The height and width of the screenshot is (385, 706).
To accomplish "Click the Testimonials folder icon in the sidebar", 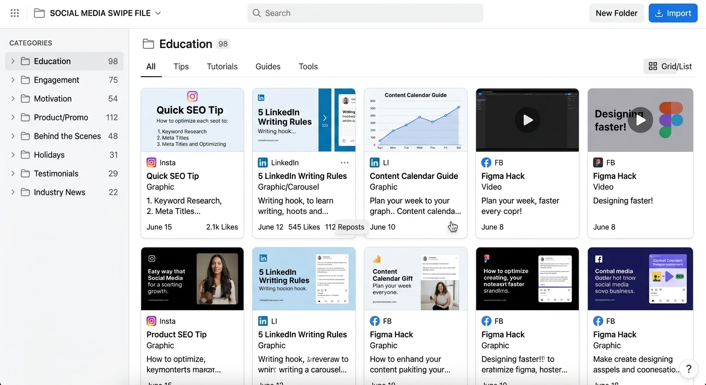I will [25, 173].
